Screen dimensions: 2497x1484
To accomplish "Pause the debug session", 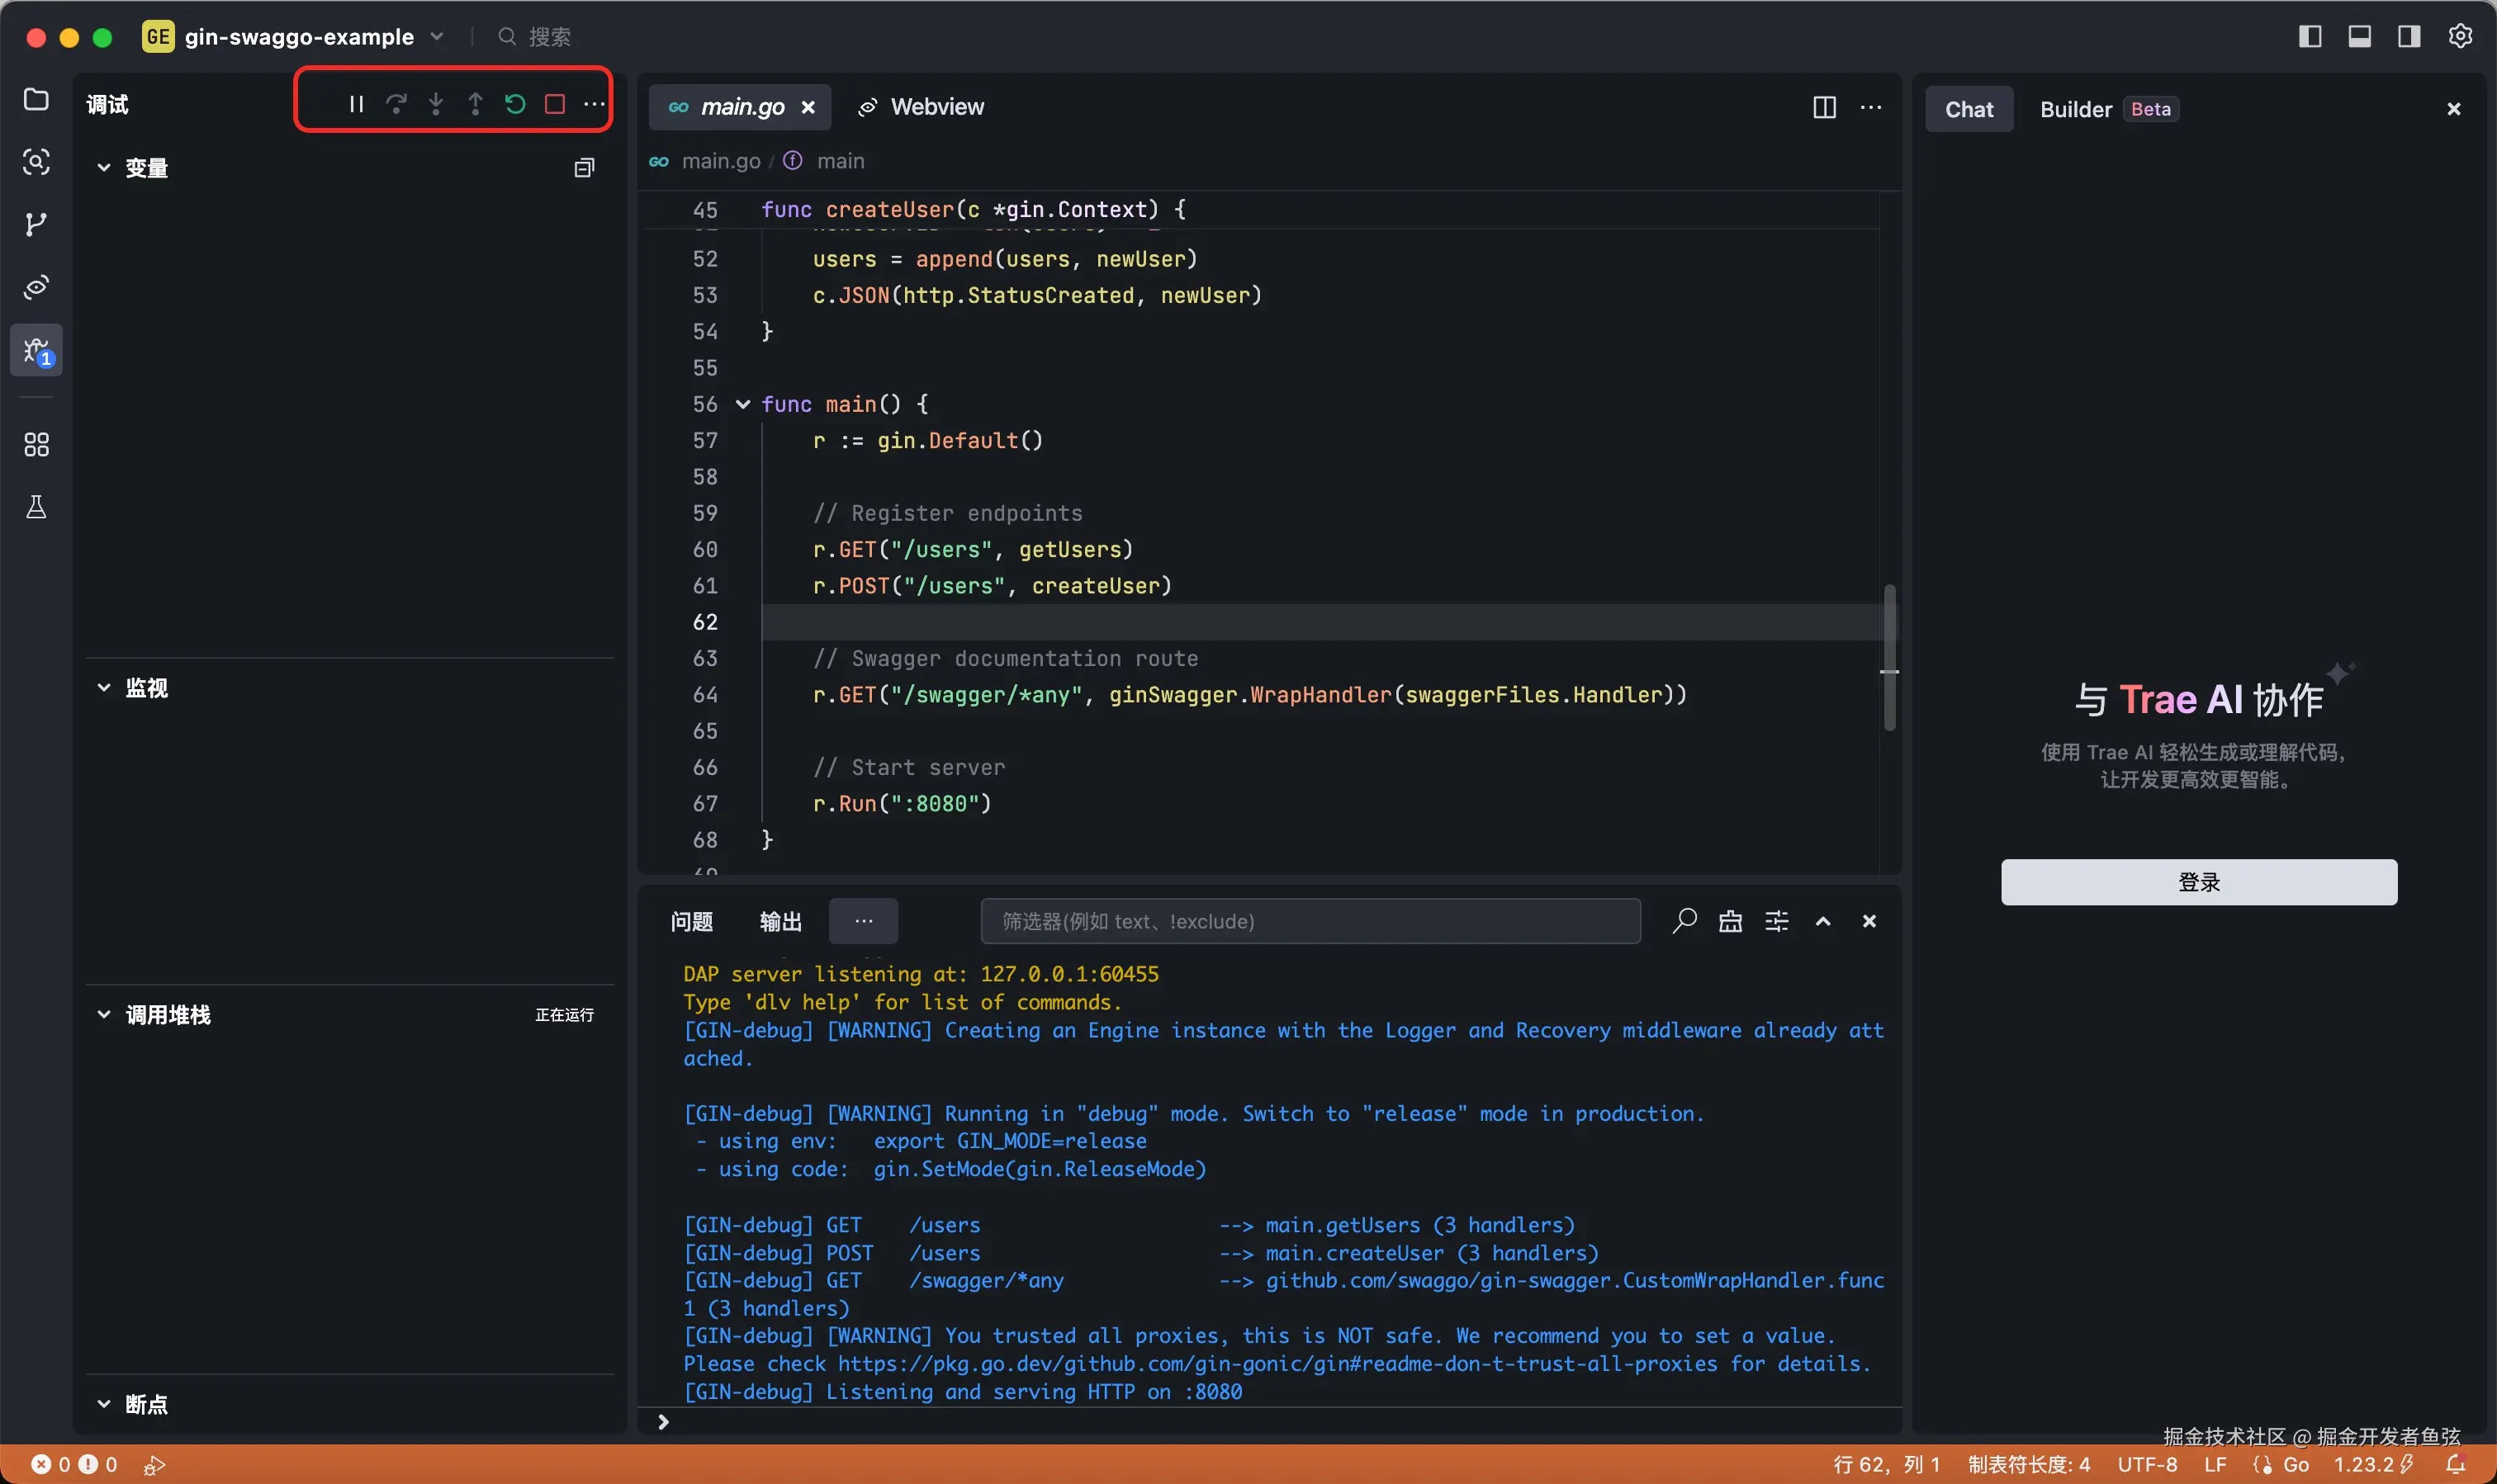I will click(x=356, y=104).
